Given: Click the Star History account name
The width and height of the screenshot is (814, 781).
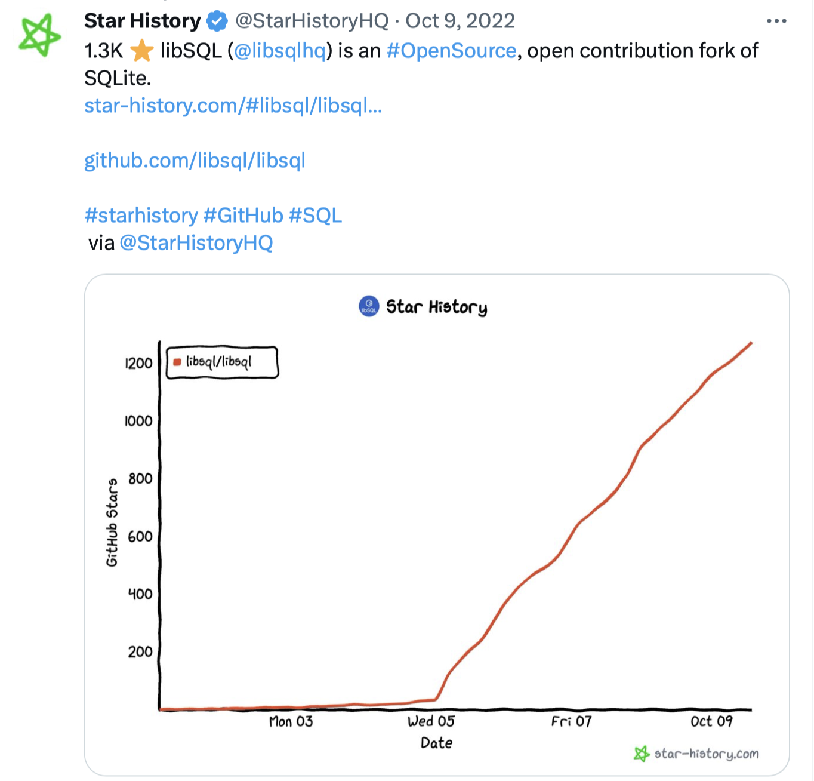Looking at the screenshot, I should (x=143, y=21).
